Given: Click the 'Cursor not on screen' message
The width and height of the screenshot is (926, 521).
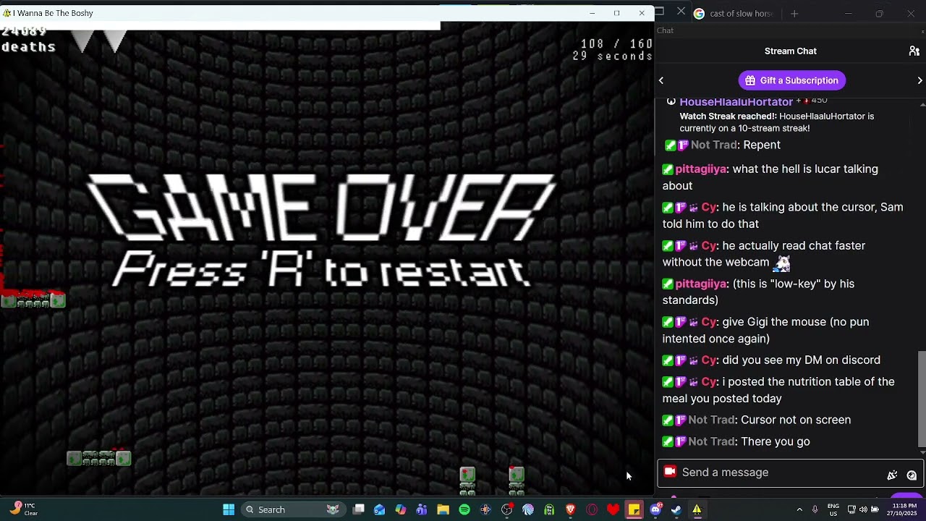Looking at the screenshot, I should pyautogui.click(x=796, y=420).
